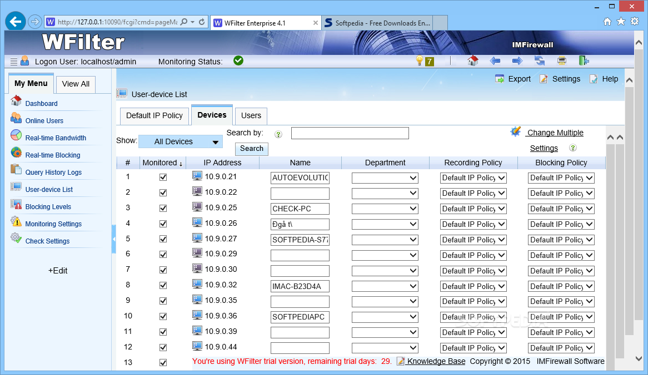Sort the table by Monitored column header

click(162, 163)
